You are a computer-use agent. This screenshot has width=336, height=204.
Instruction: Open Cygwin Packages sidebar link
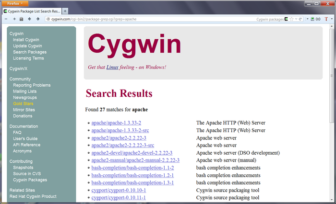[30, 180]
